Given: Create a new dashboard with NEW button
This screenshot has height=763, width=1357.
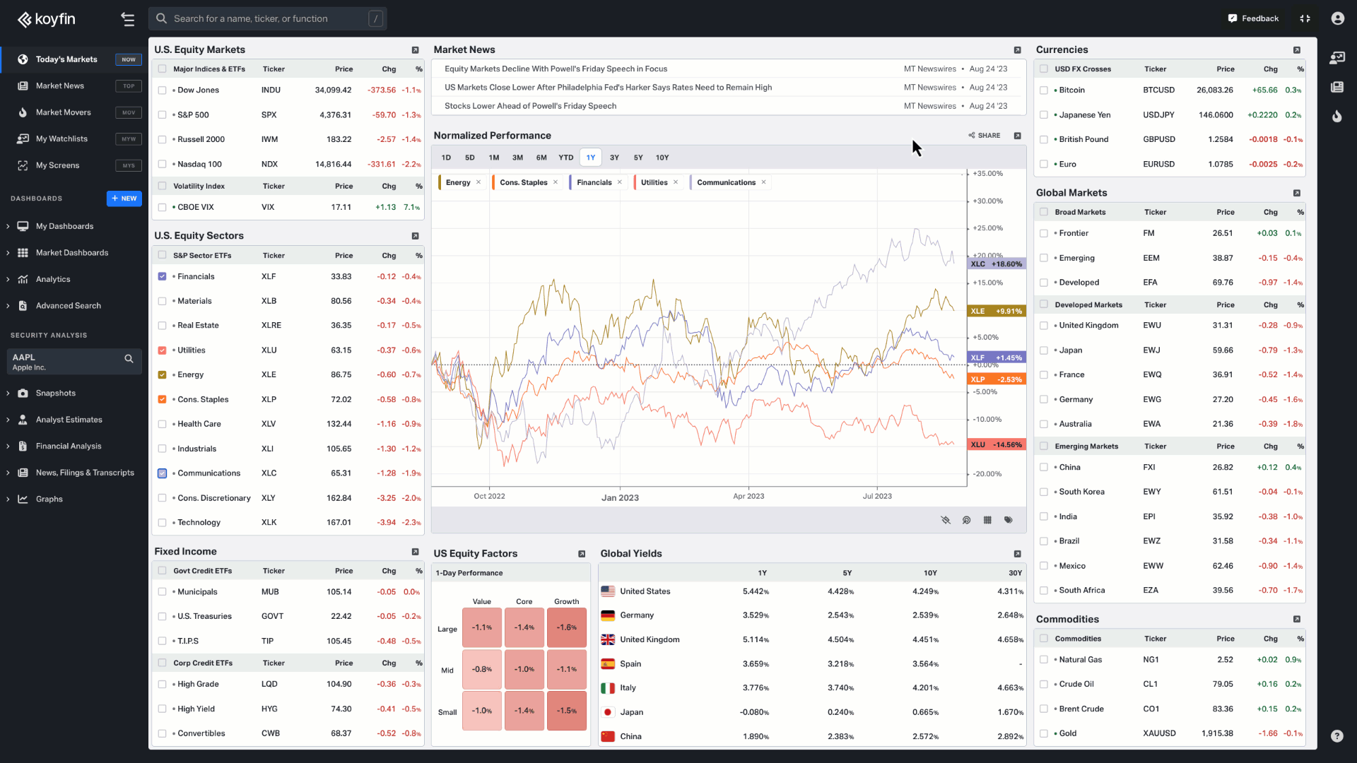Looking at the screenshot, I should coord(124,199).
